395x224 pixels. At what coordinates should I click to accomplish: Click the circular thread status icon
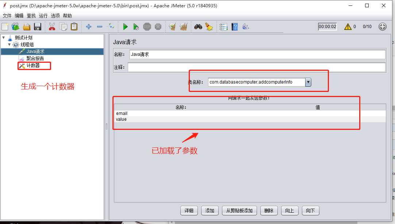382,27
